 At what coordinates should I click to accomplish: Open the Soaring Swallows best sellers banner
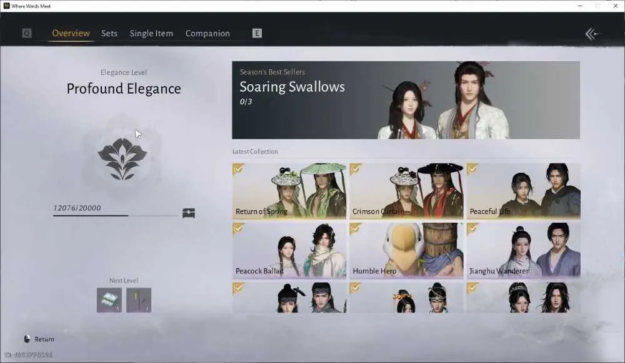tap(406, 100)
